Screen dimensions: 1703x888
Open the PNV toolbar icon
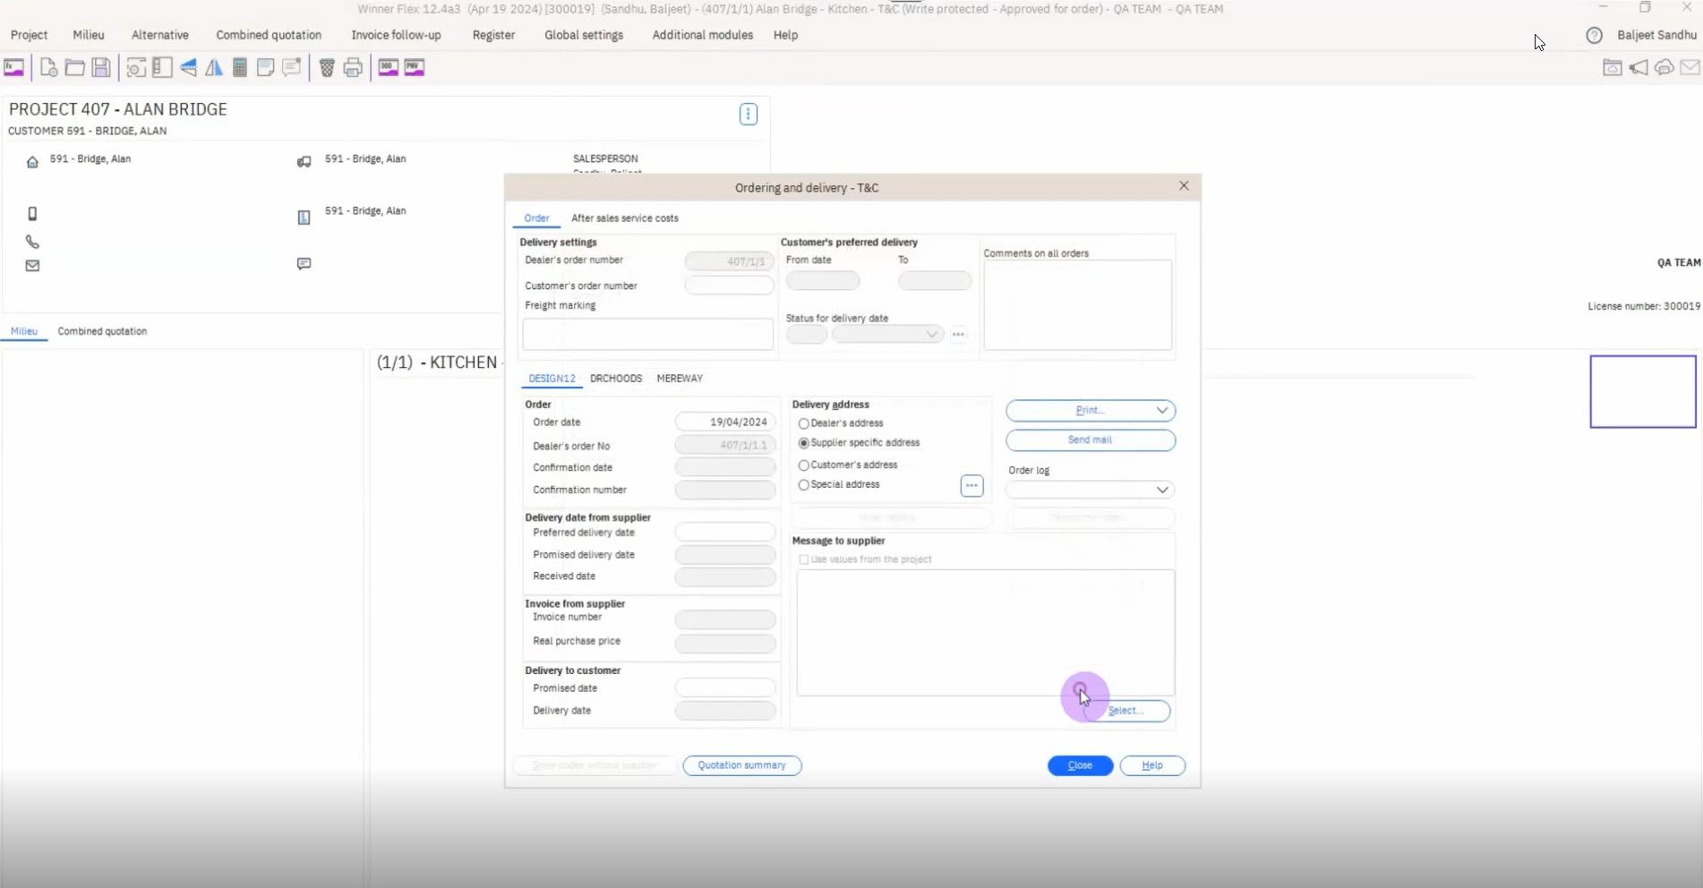click(414, 68)
